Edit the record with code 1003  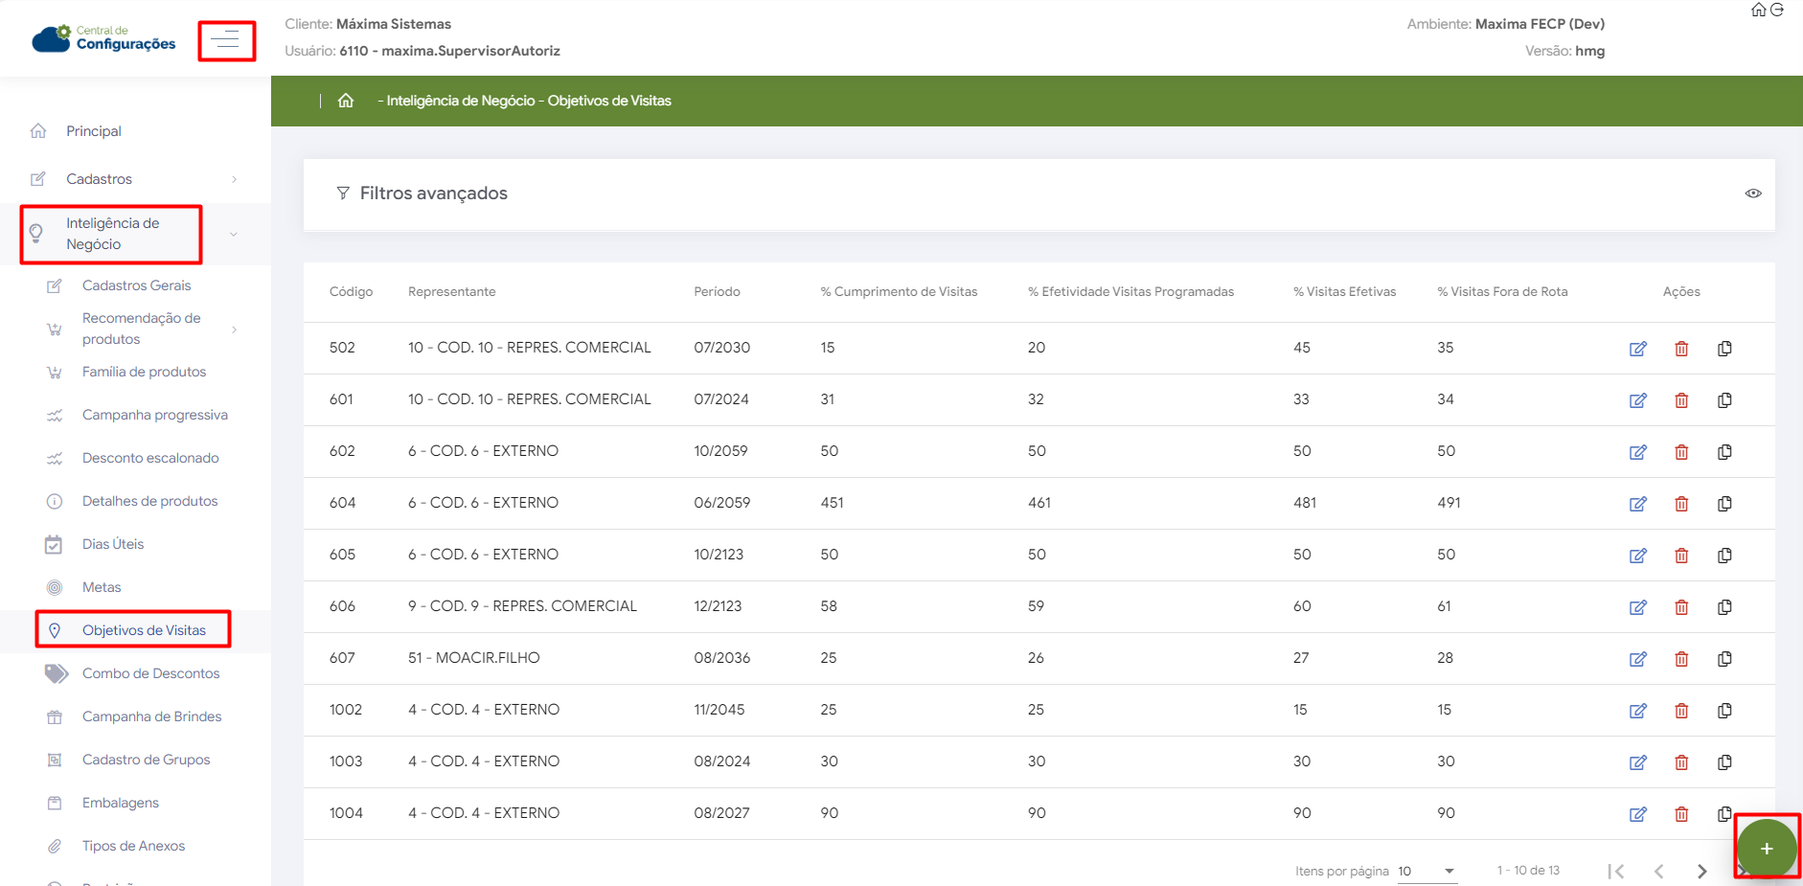tap(1637, 762)
